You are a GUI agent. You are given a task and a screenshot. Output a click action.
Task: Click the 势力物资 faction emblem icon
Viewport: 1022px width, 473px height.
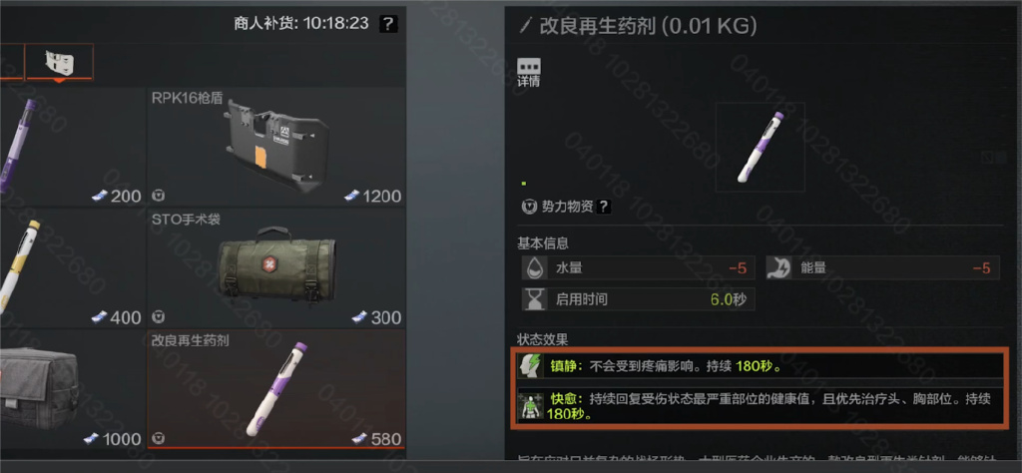(529, 207)
